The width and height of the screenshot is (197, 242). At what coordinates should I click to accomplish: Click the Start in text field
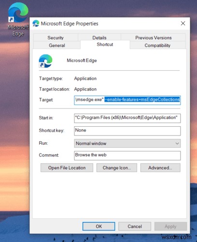(x=127, y=118)
